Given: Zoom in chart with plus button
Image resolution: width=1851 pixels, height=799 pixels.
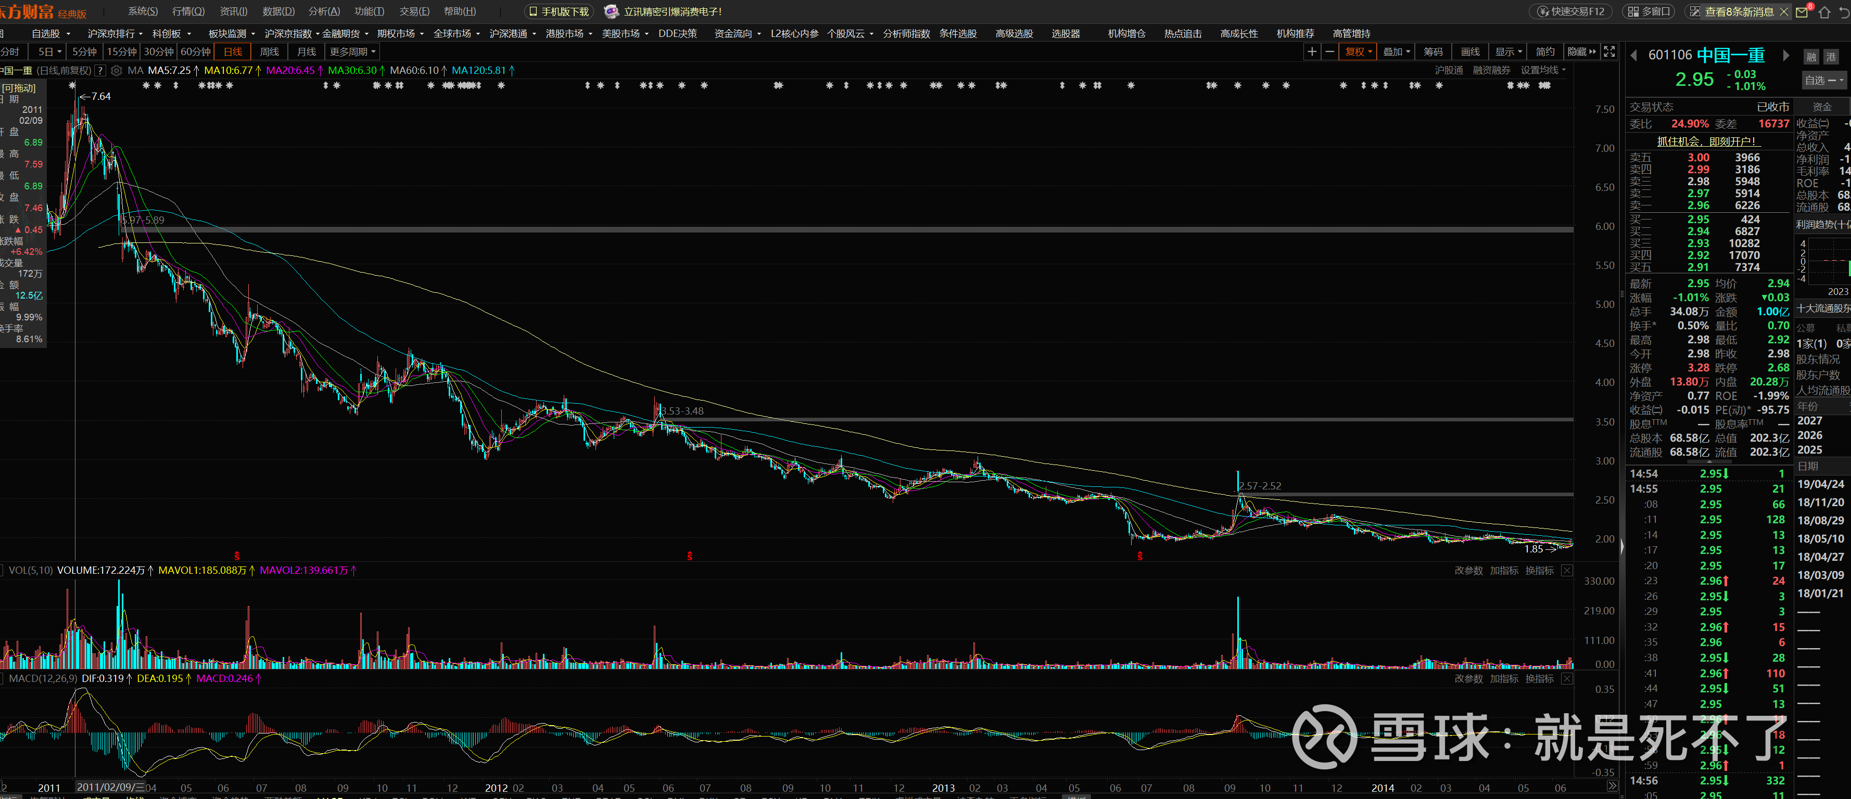Looking at the screenshot, I should coord(1311,51).
